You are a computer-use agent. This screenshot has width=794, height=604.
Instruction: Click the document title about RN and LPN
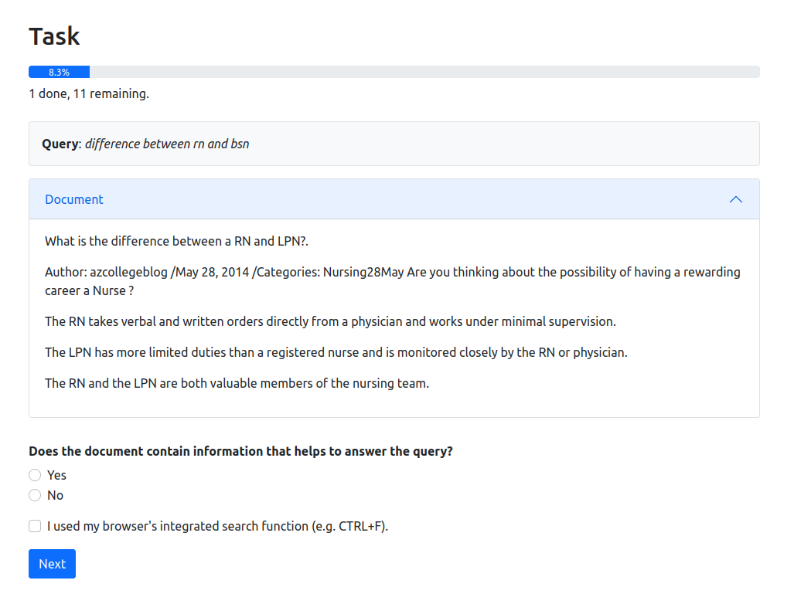click(176, 241)
